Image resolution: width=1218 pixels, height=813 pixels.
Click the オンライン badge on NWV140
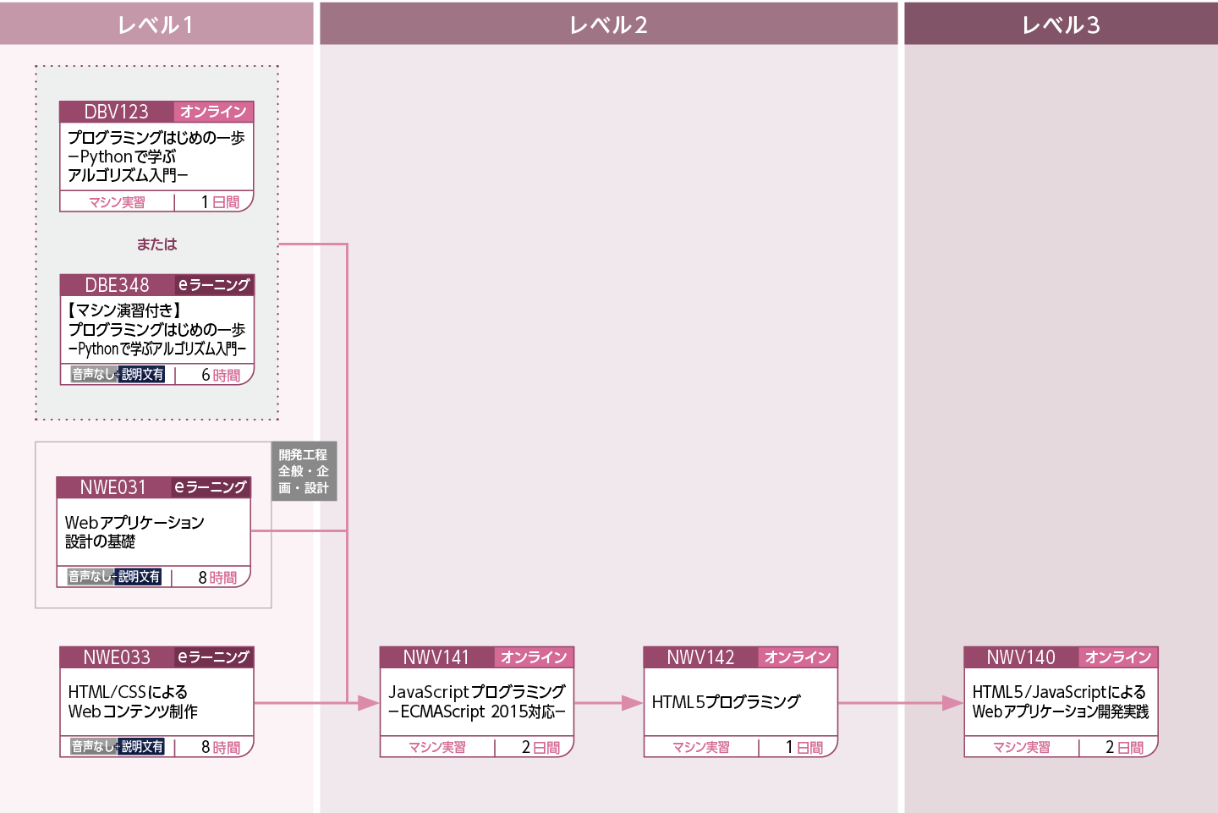pos(1118,657)
